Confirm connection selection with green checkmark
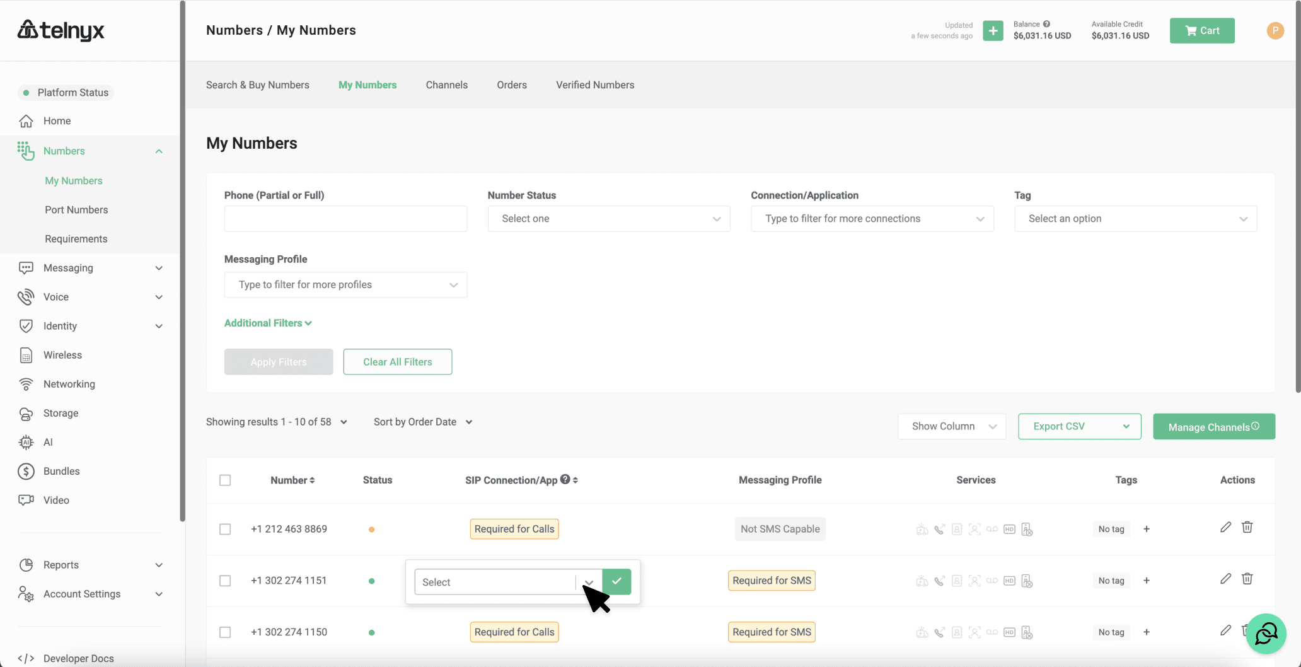Image resolution: width=1301 pixels, height=667 pixels. (616, 581)
